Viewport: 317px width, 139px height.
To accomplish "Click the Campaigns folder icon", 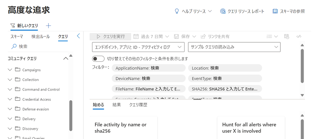I will (18, 70).
